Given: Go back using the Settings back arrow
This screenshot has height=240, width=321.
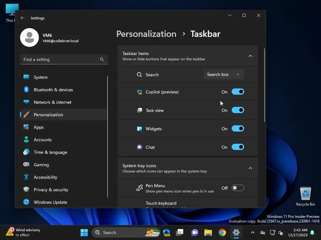Looking at the screenshot, I should pyautogui.click(x=23, y=18).
